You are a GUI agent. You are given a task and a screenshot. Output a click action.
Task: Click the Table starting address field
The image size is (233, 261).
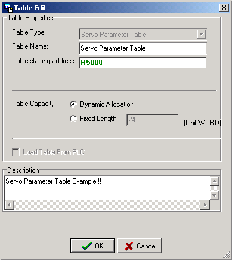pos(143,63)
